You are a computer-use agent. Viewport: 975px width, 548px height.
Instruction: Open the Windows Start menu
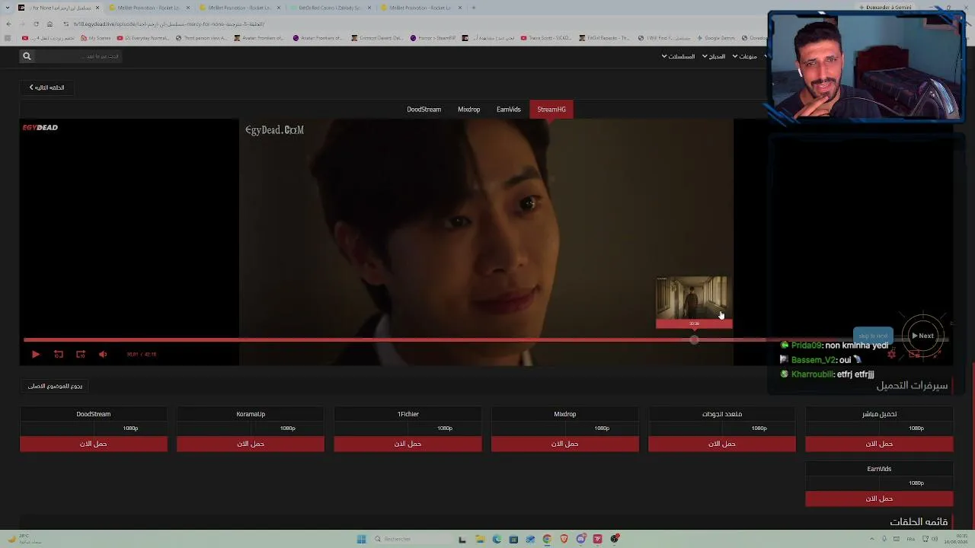coord(361,539)
